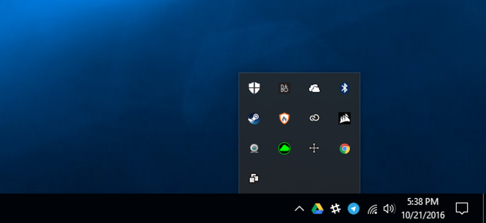Open Google Chrome tray icon
This screenshot has height=223, width=486.
point(344,148)
